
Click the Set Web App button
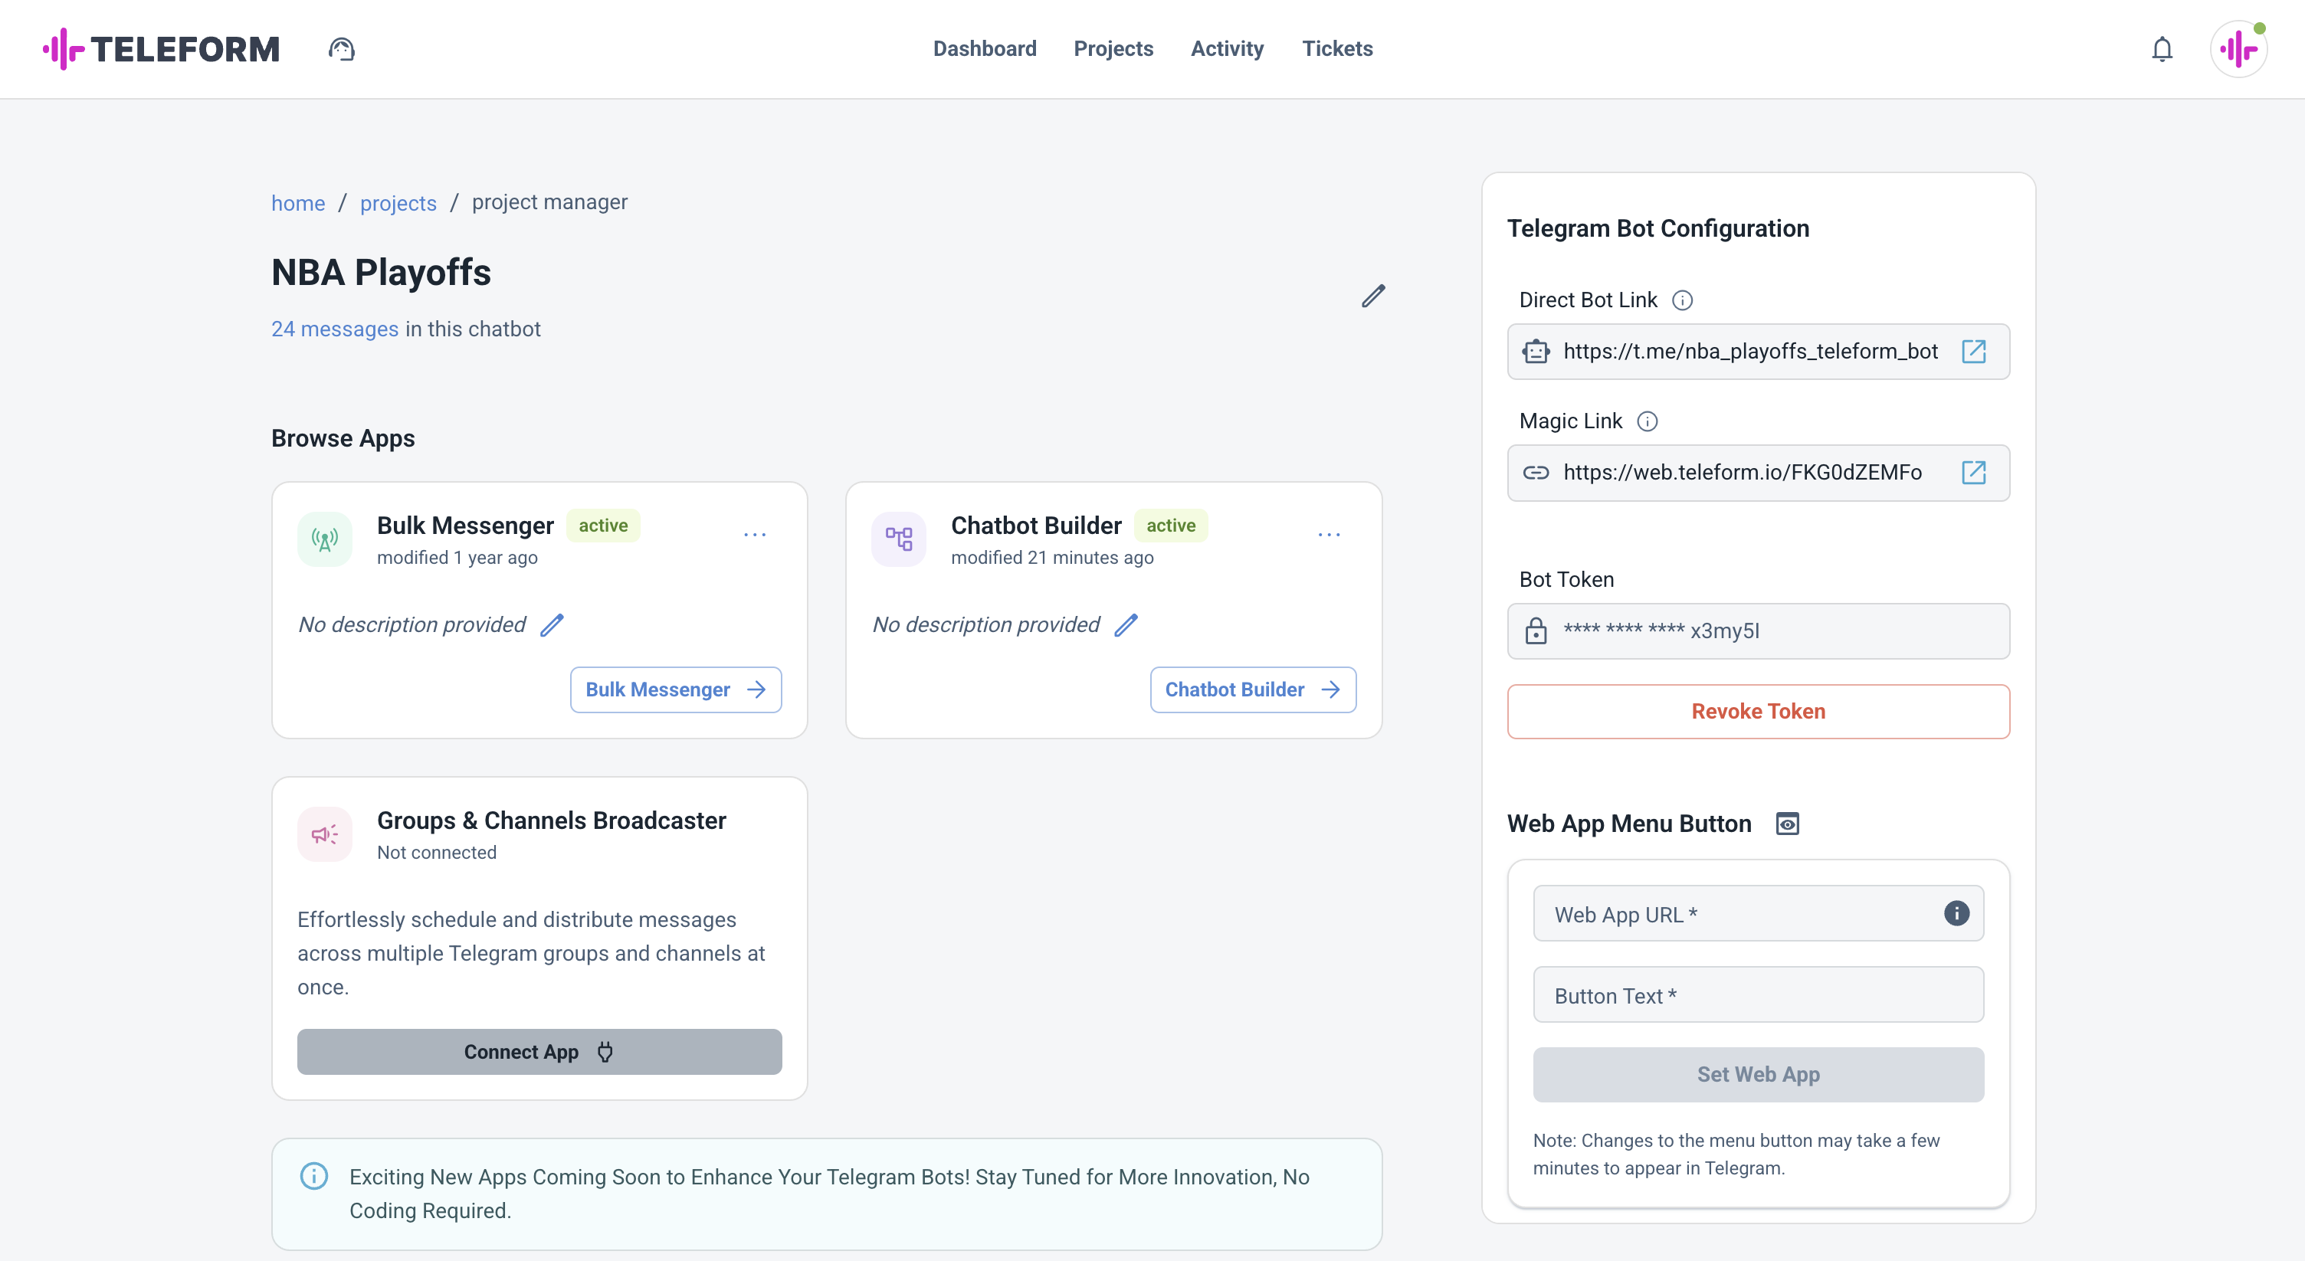coord(1759,1074)
